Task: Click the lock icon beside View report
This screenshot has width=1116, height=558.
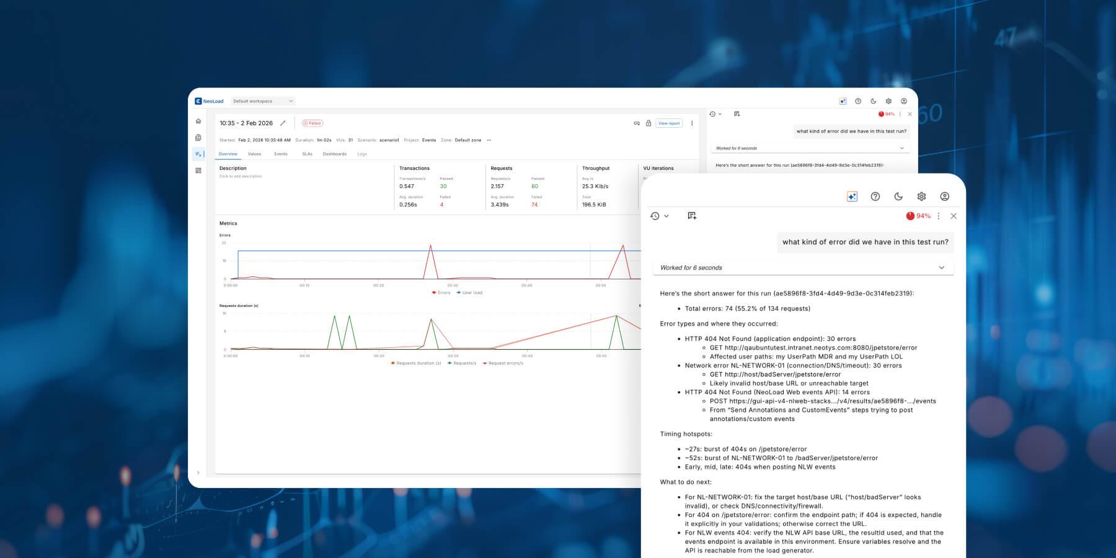Action: [x=649, y=123]
